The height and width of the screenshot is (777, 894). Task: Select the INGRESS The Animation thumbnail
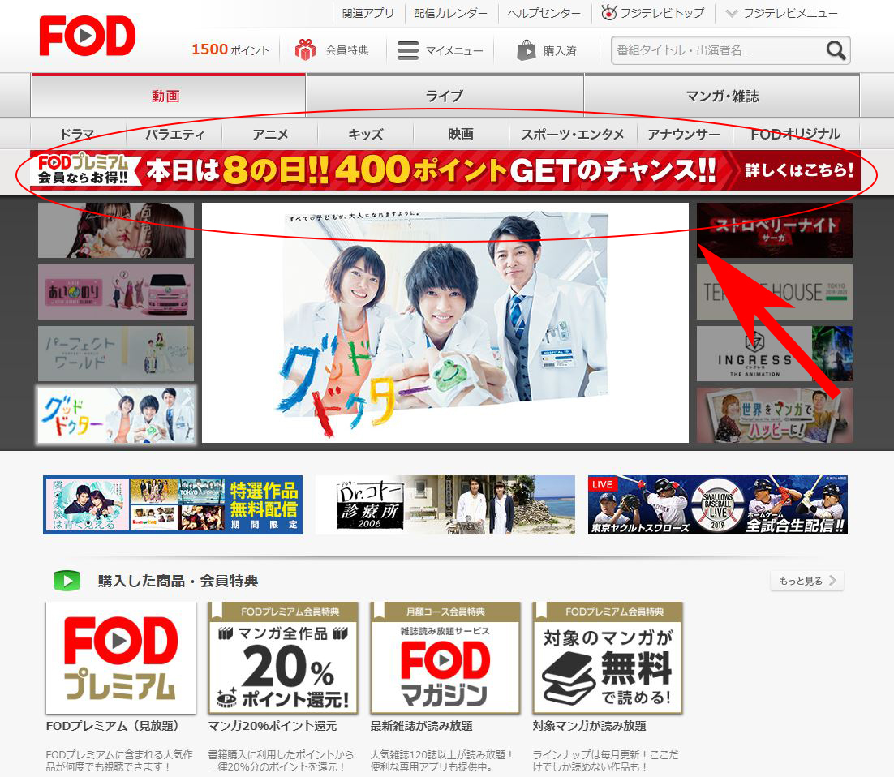(x=774, y=354)
